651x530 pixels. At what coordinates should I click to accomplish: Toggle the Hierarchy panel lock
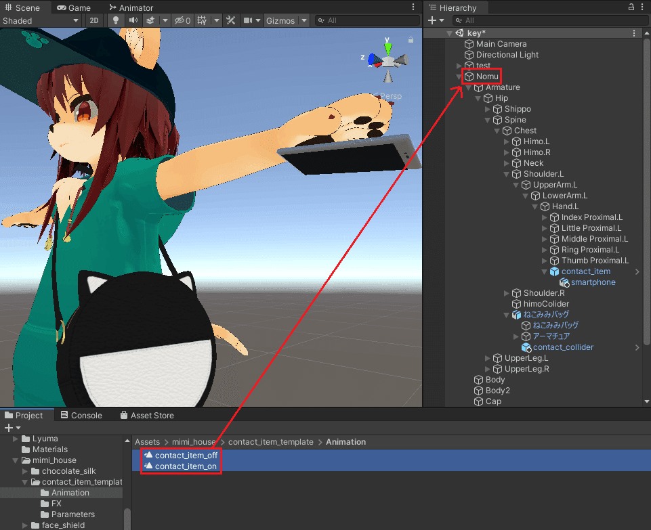click(x=631, y=7)
